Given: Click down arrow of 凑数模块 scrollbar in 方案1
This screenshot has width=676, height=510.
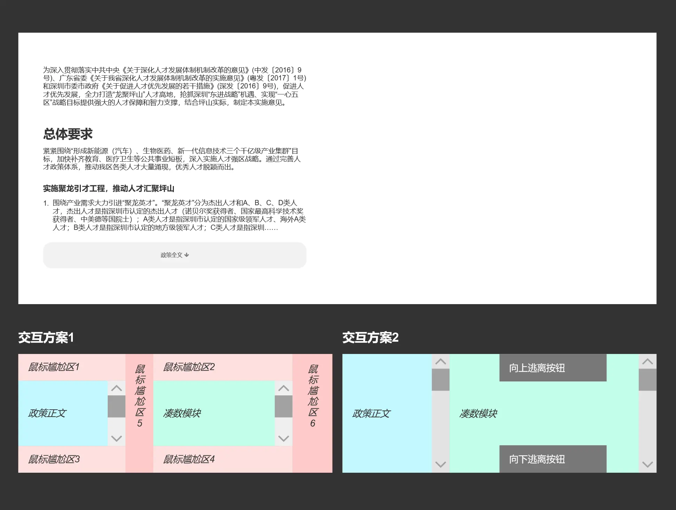Looking at the screenshot, I should [283, 438].
